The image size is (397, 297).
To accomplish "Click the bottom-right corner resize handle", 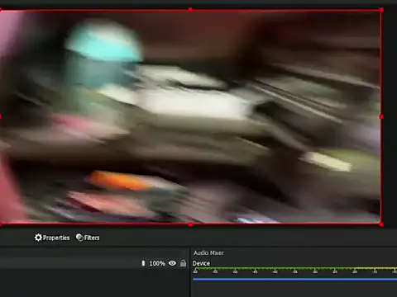I will (381, 224).
